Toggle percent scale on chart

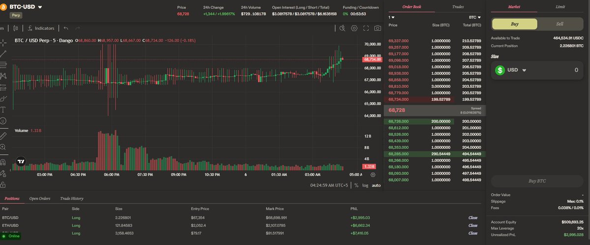coord(356,186)
